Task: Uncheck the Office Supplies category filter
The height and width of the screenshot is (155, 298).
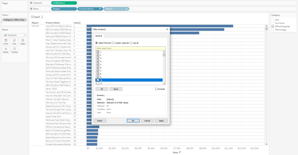Action: click(x=273, y=26)
